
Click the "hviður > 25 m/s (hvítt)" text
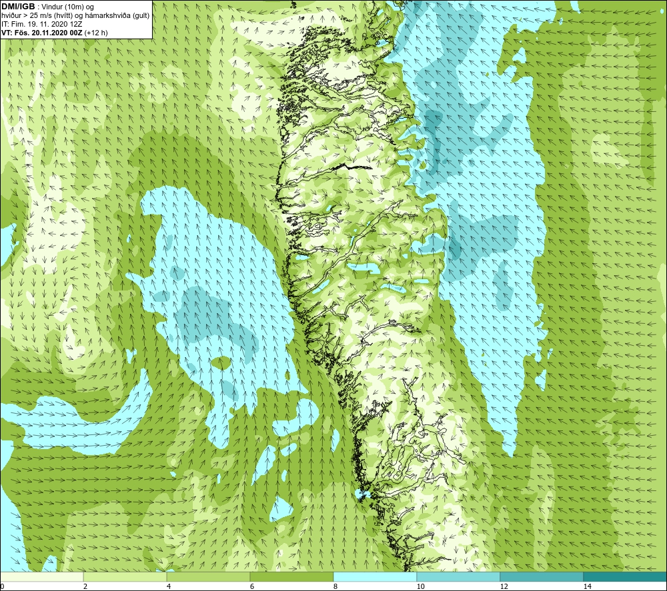coord(36,16)
